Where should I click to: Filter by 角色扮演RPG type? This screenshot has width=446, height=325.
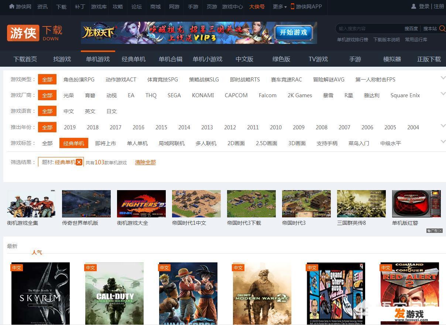79,79
